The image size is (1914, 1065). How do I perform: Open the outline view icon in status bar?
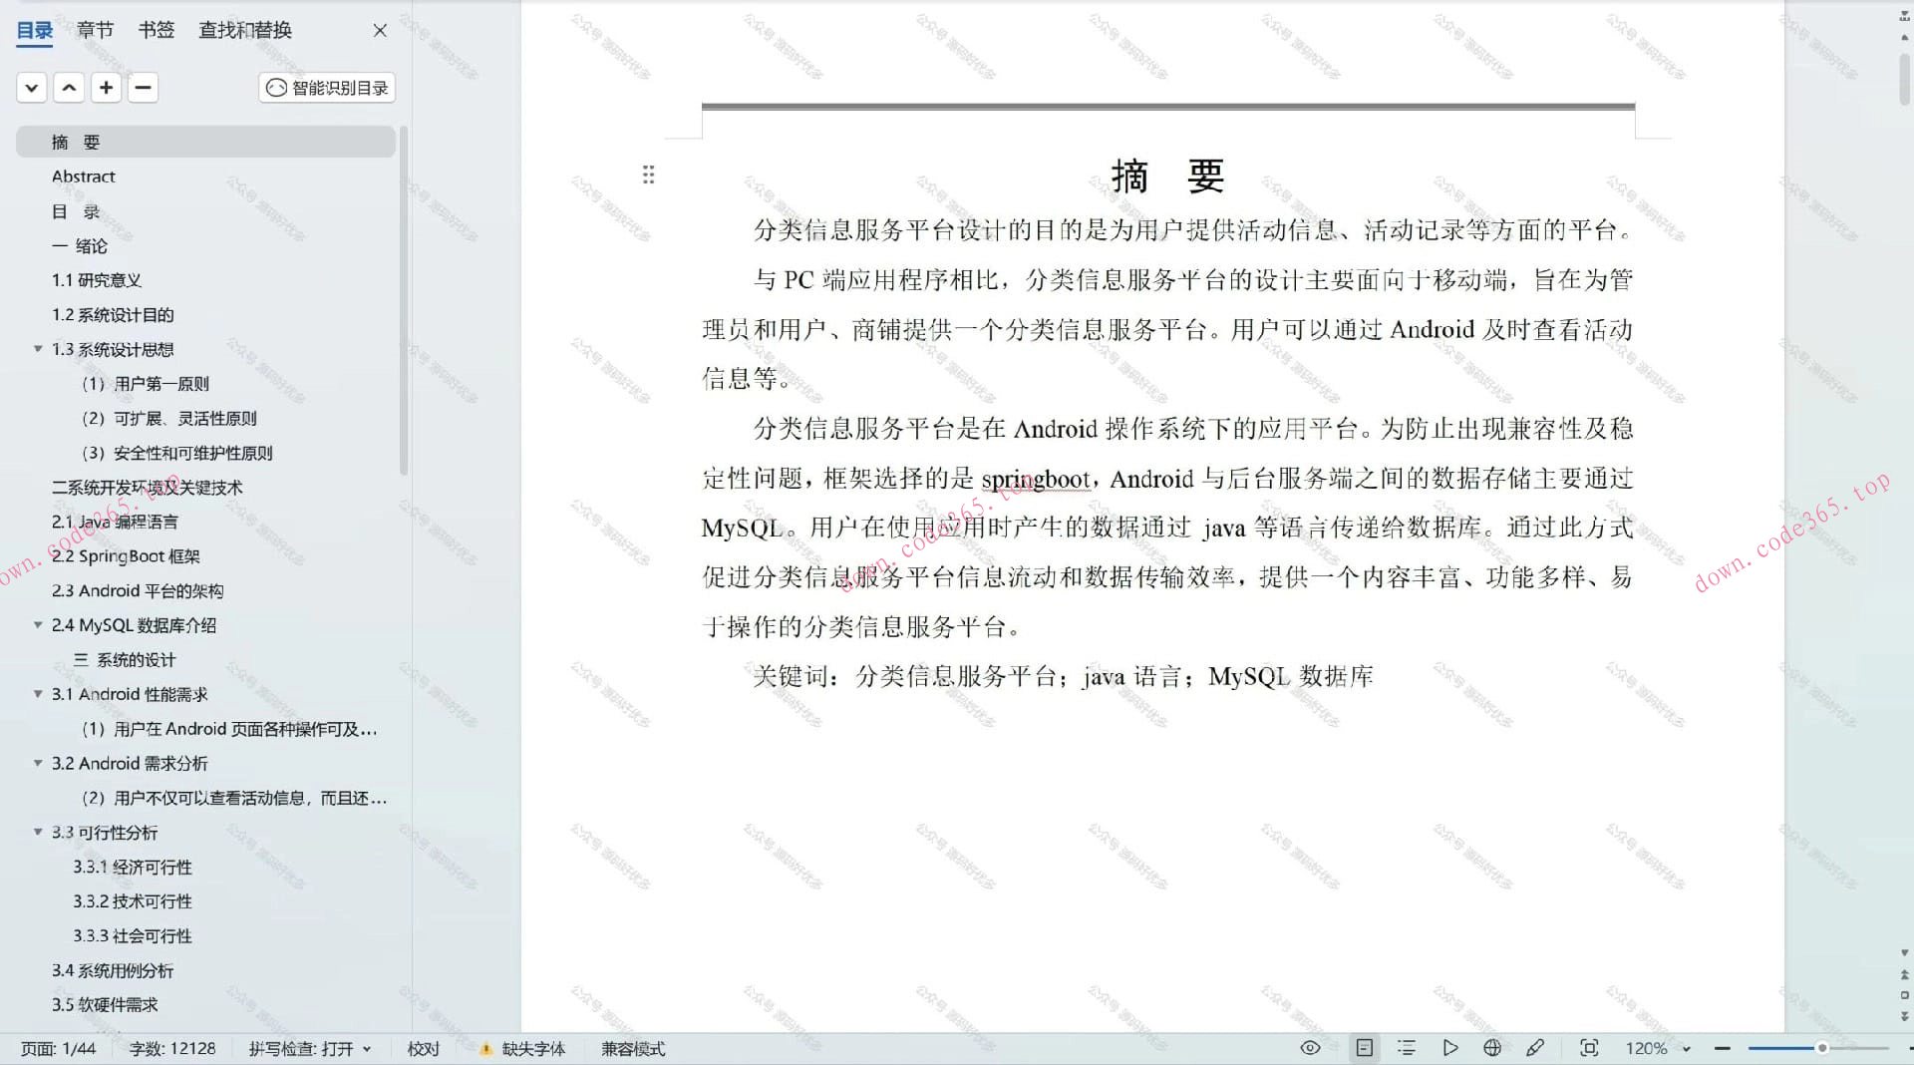[1407, 1048]
